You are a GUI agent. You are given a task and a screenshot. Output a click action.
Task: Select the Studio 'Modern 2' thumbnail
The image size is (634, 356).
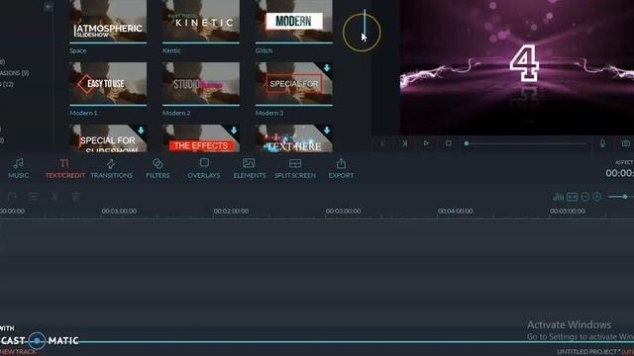[x=201, y=84]
